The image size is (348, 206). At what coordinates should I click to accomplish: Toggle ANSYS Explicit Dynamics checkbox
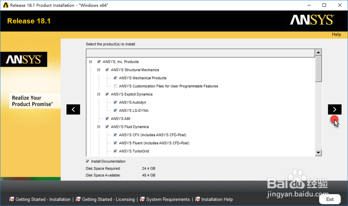(x=107, y=94)
